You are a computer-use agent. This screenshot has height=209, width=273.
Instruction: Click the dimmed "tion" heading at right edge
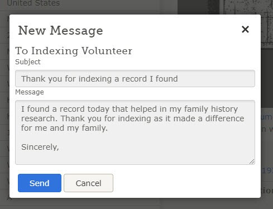267,191
